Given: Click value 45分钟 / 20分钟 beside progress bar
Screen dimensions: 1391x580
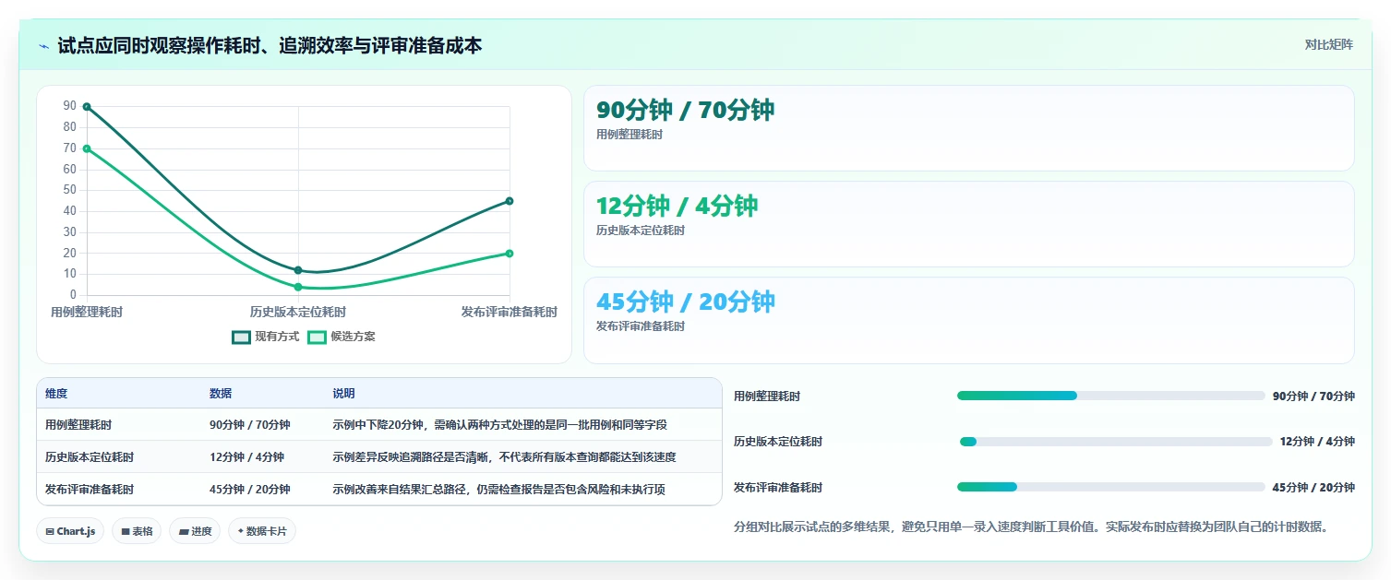Looking at the screenshot, I should coord(1313,488).
